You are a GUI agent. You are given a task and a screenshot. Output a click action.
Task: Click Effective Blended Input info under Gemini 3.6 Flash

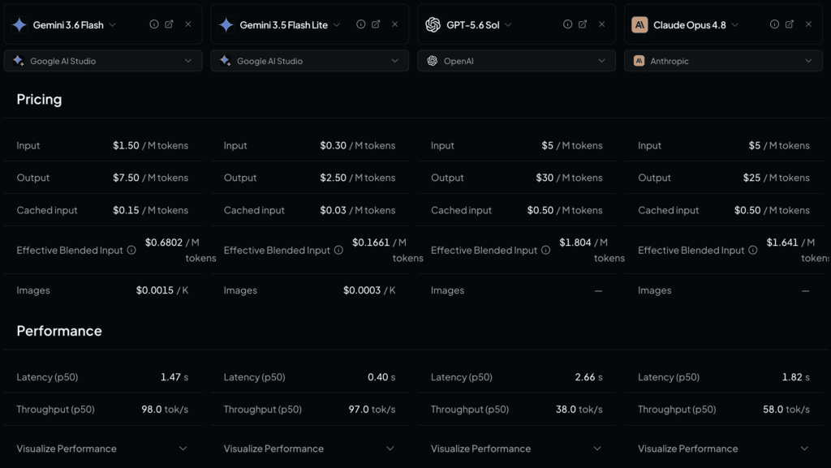point(131,250)
